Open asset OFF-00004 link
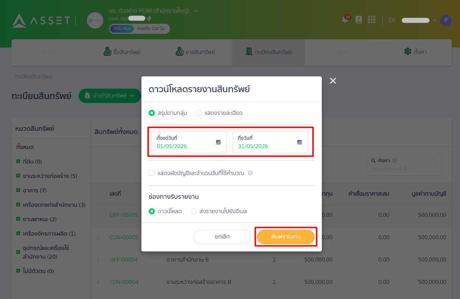 coord(124,260)
